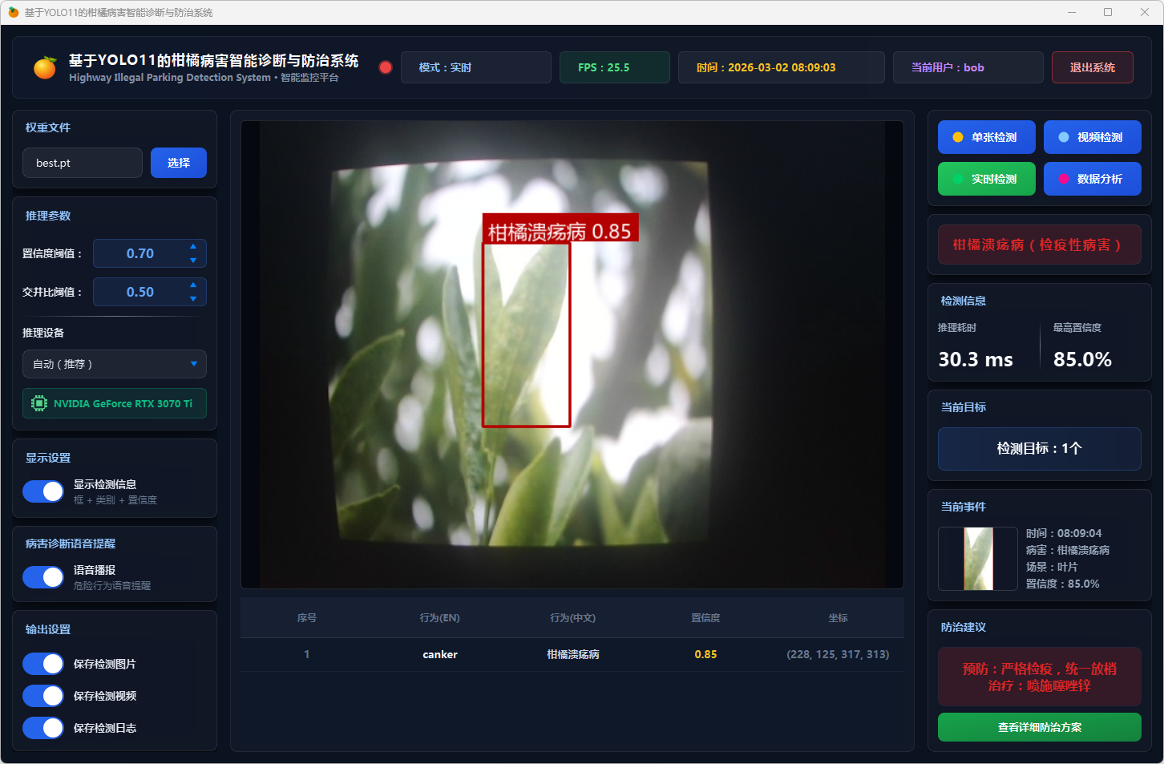Switch to 单张检测 mode

point(986,137)
